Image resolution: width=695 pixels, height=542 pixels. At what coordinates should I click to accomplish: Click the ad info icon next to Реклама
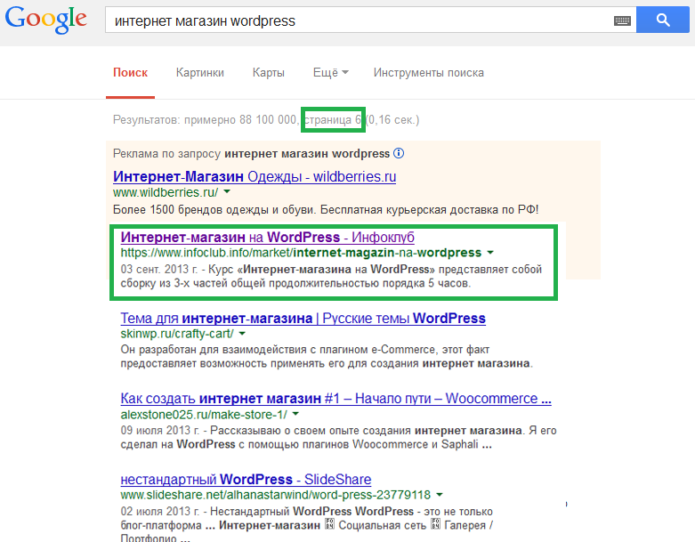(x=399, y=153)
